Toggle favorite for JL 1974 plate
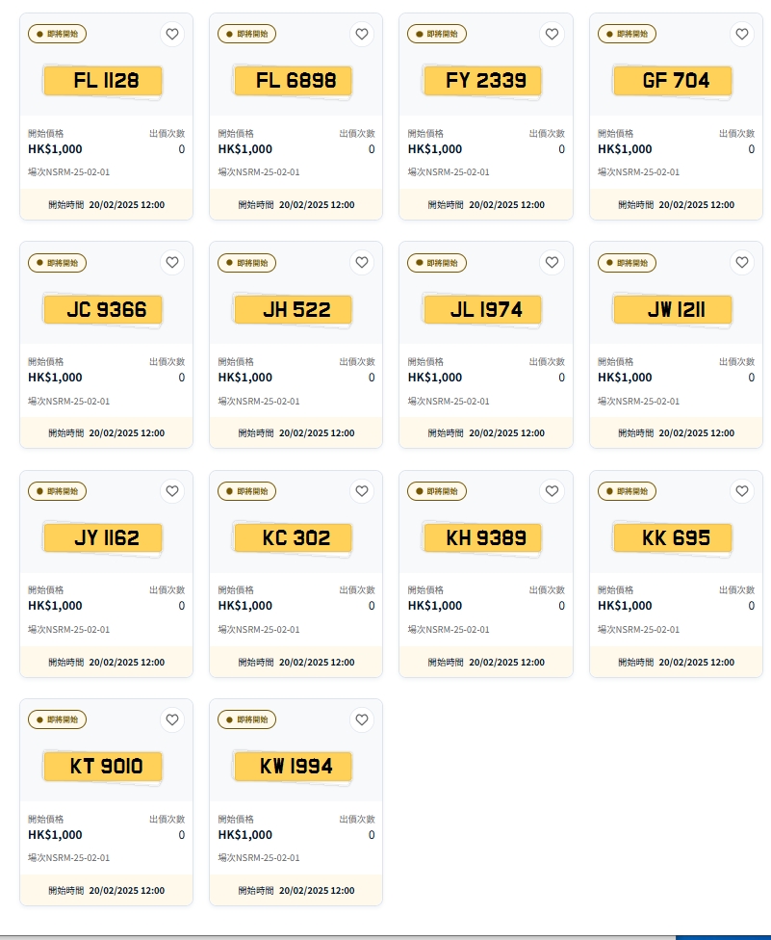The image size is (771, 940). (x=552, y=262)
